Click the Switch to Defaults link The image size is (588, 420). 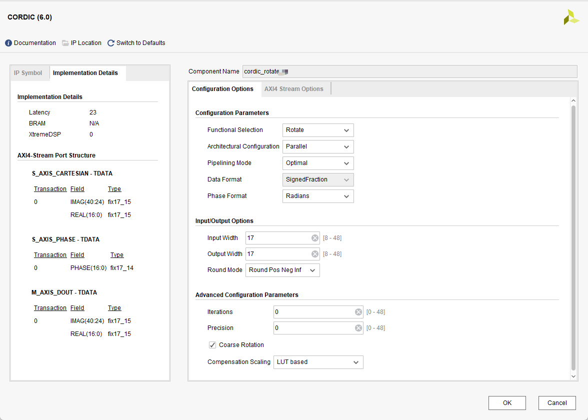tap(141, 43)
